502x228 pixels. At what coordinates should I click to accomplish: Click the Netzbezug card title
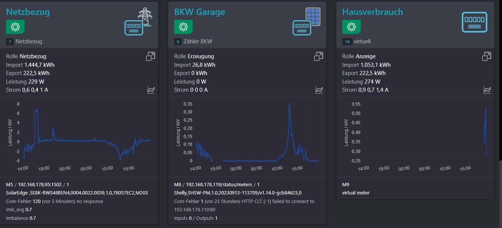(x=28, y=12)
